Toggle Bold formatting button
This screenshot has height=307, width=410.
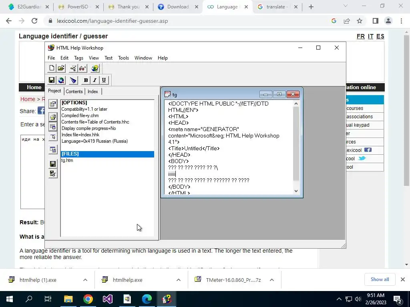tap(86, 80)
